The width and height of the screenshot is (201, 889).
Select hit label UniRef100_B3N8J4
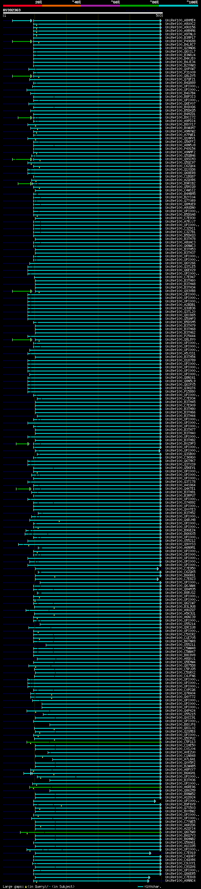pyautogui.click(x=180, y=55)
